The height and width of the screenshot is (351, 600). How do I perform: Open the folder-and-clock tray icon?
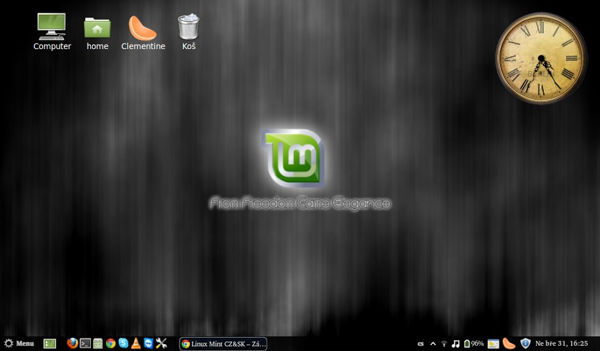[x=493, y=344]
